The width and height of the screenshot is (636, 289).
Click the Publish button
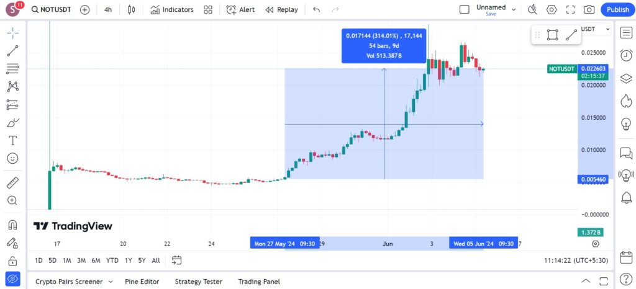click(x=618, y=10)
